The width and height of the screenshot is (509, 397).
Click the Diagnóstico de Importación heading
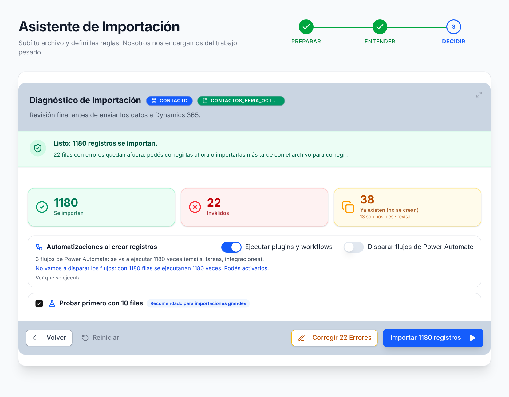(x=85, y=100)
